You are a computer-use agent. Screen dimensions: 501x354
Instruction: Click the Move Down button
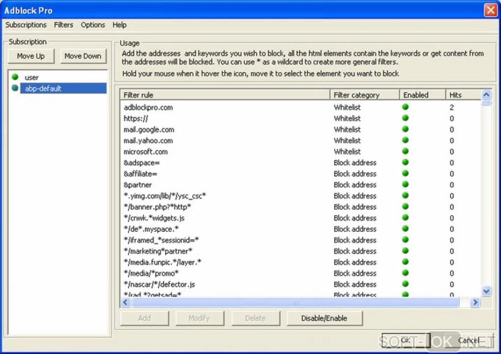click(83, 56)
